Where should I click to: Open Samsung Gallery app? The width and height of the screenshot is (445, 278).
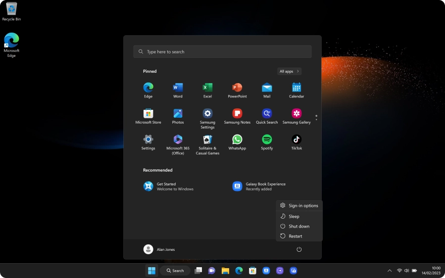click(x=297, y=114)
